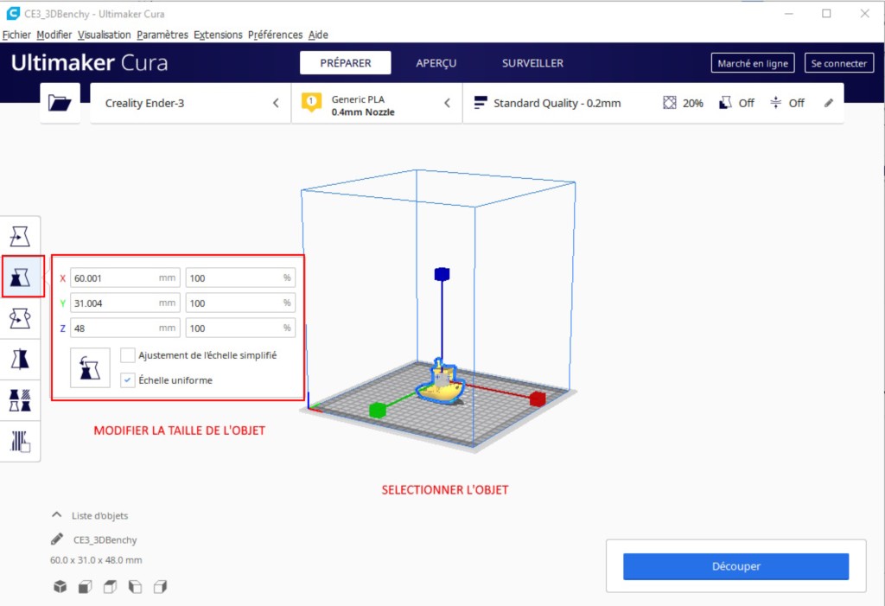Screen dimensions: 885x606
Task: Open the Modifier menu
Action: point(54,35)
